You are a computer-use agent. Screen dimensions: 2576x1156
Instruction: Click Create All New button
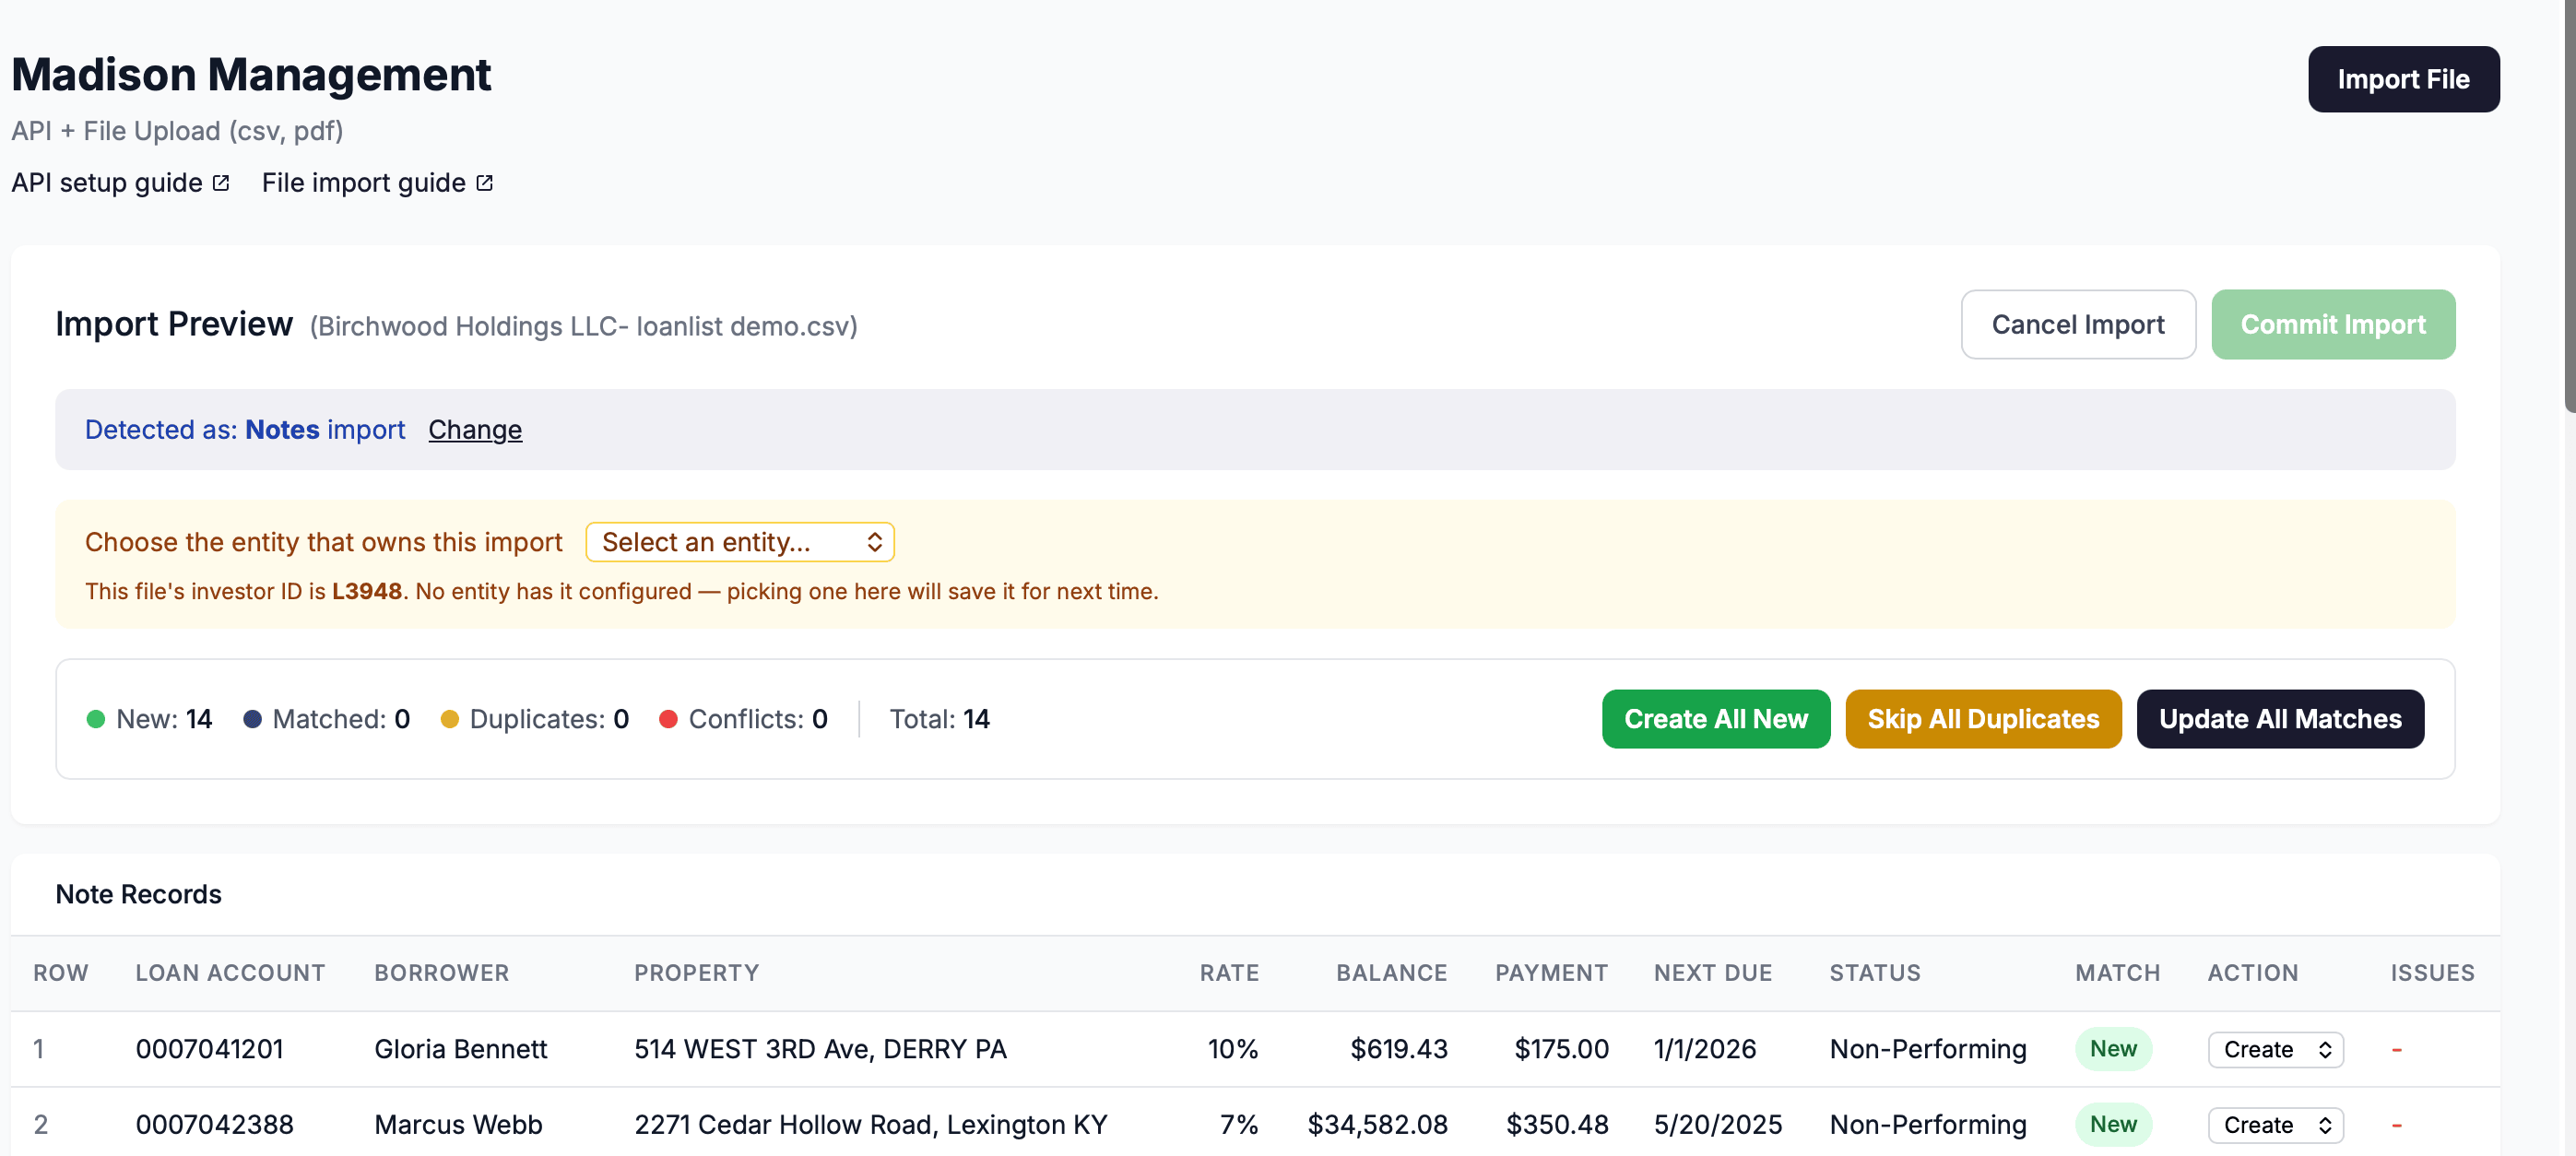[1716, 719]
